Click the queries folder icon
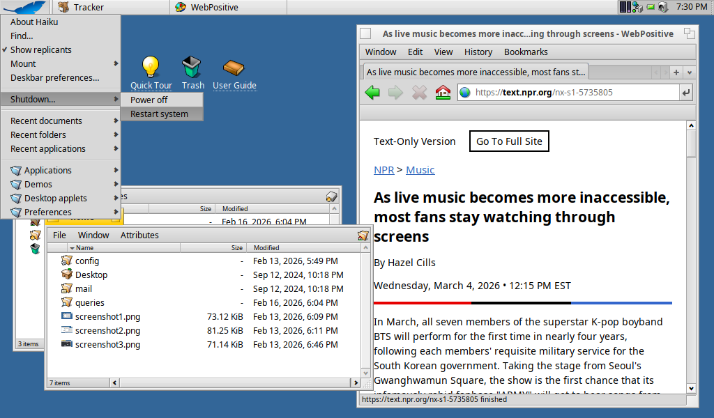 67,302
